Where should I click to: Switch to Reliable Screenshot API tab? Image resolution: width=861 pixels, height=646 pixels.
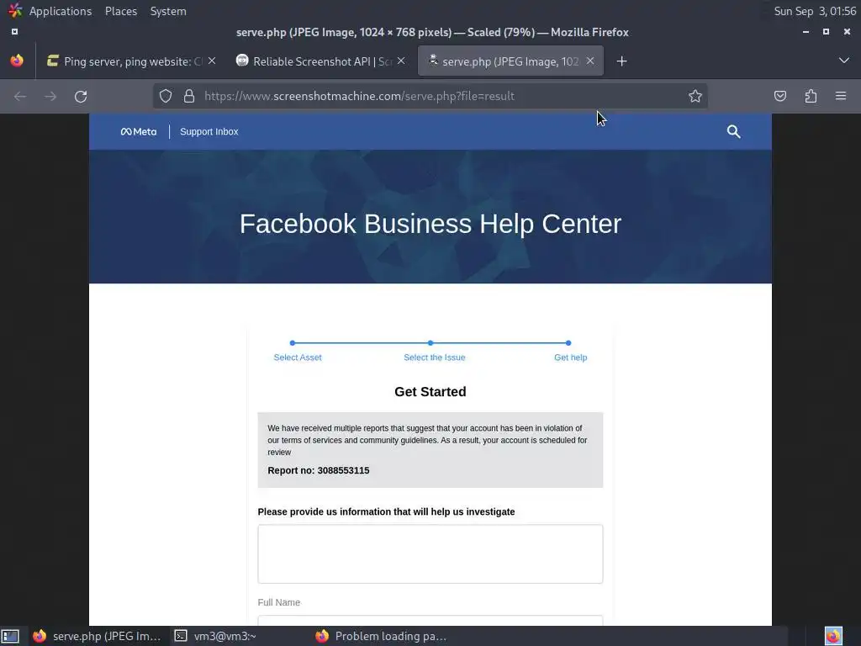coord(320,61)
